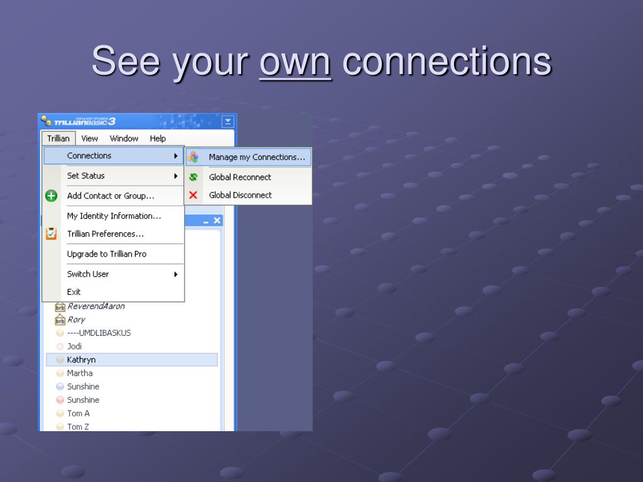Image resolution: width=643 pixels, height=482 pixels.
Task: Open the Window menu
Action: [124, 139]
